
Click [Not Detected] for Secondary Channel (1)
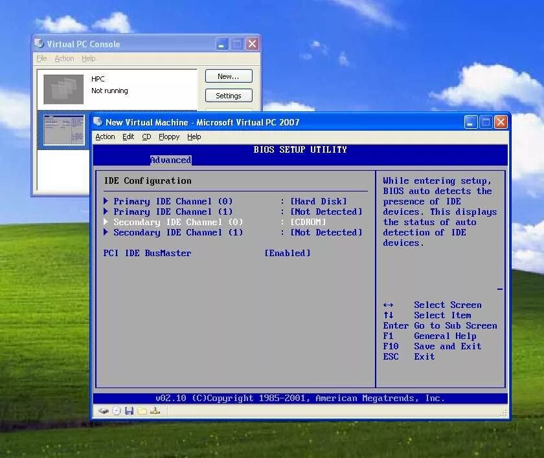coord(326,232)
